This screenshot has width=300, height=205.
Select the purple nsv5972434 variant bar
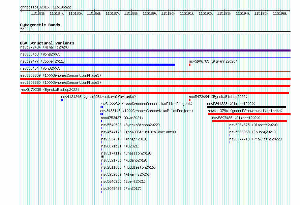[x=155, y=50]
